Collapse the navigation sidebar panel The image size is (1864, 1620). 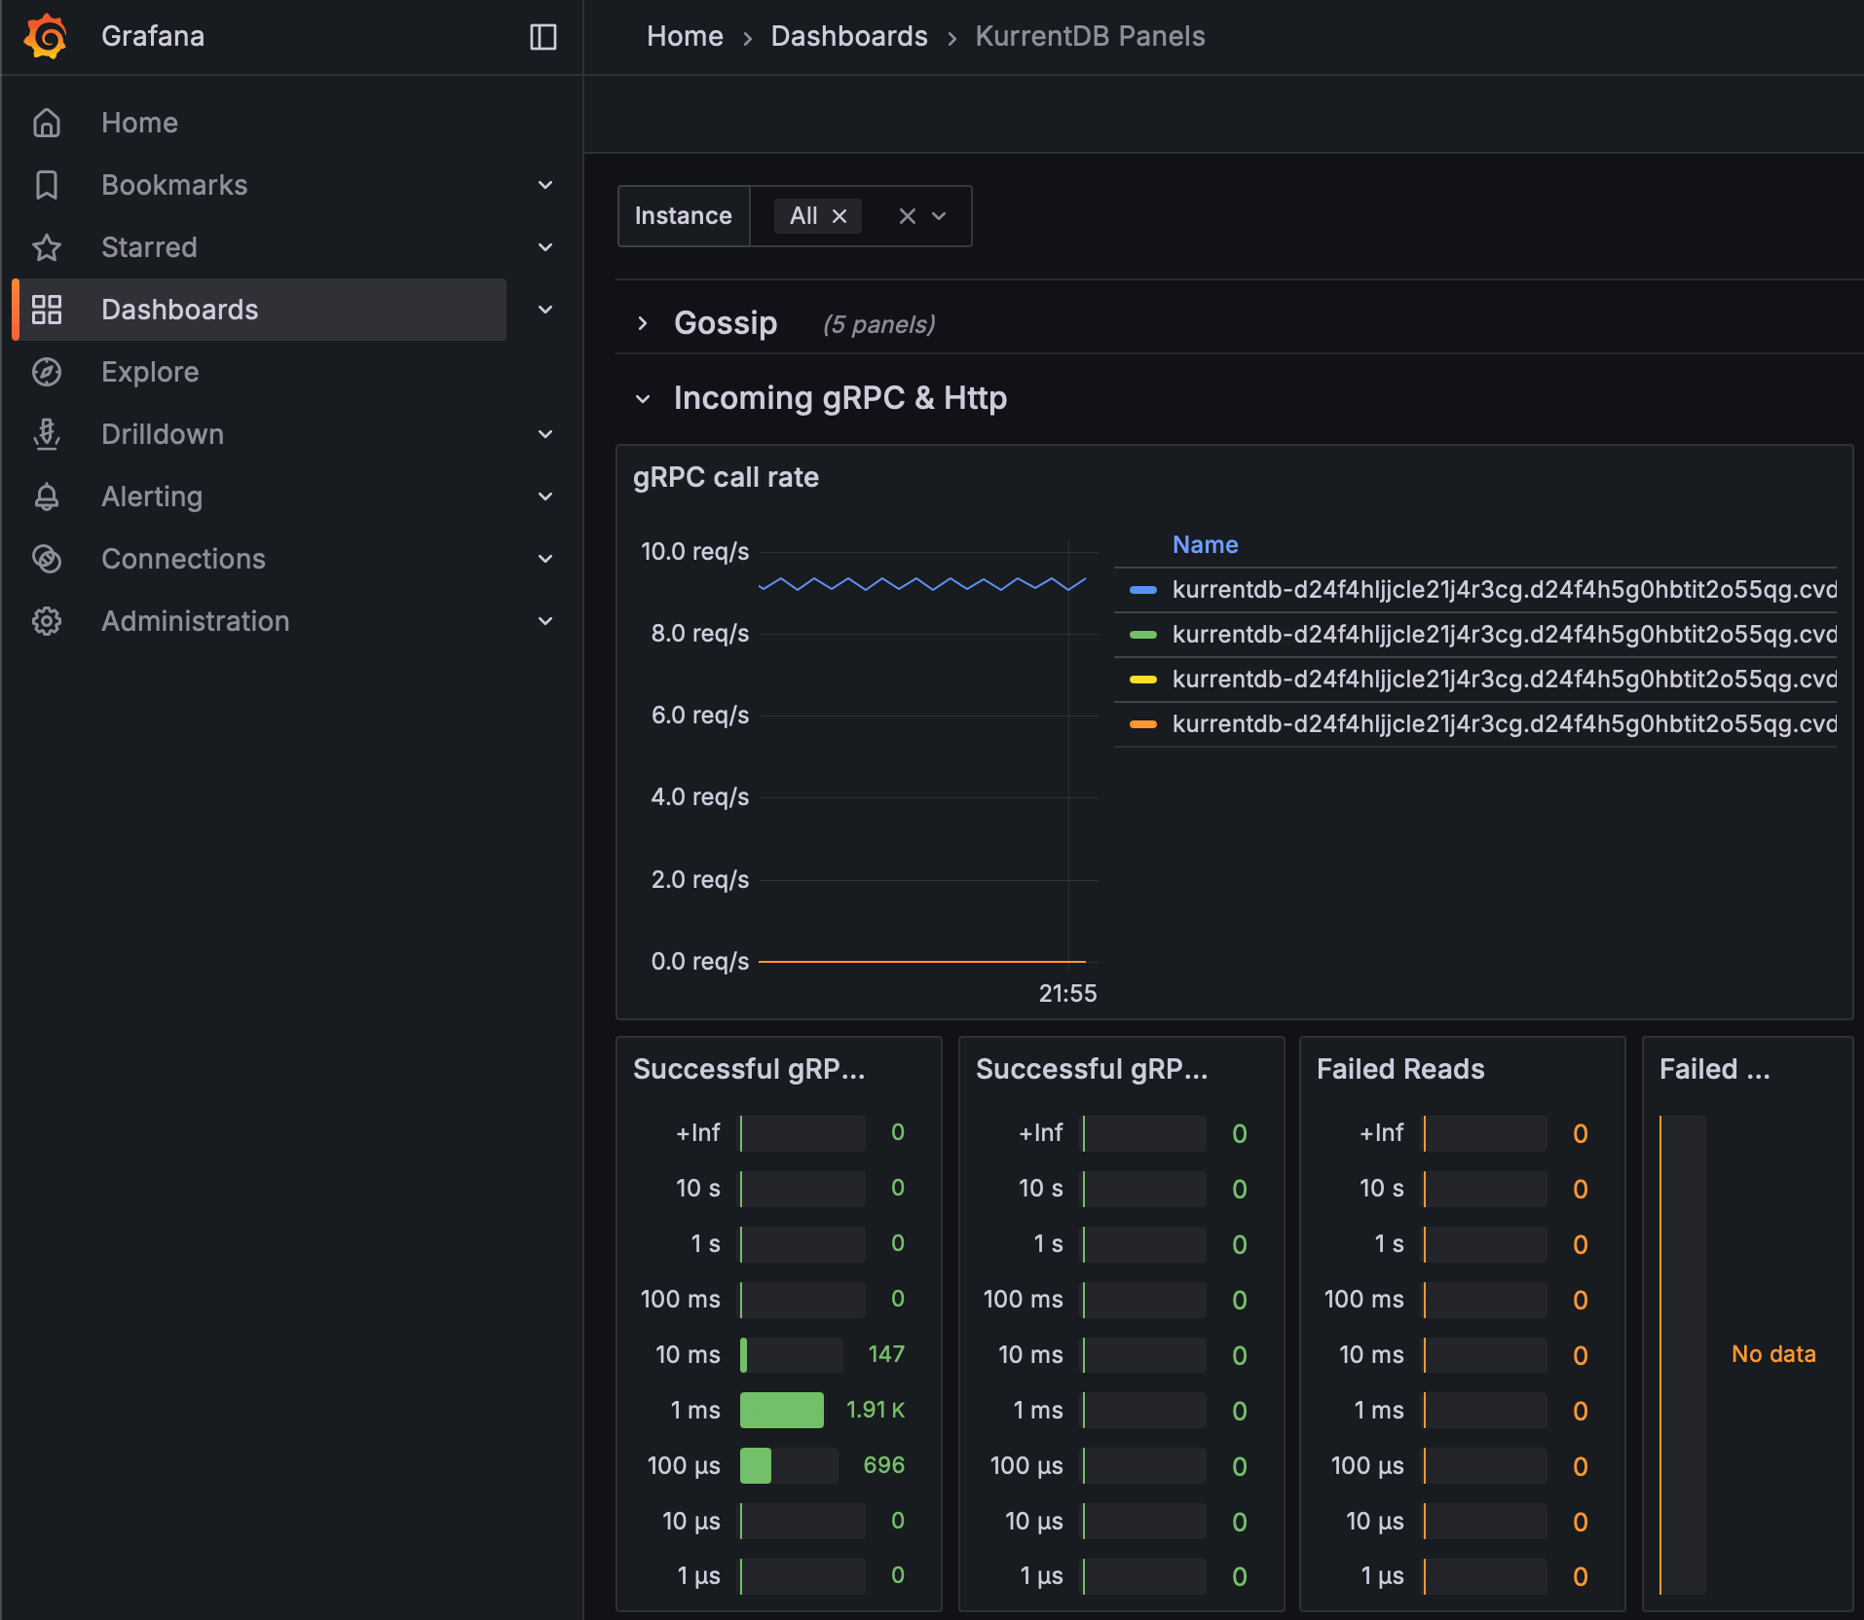(541, 37)
